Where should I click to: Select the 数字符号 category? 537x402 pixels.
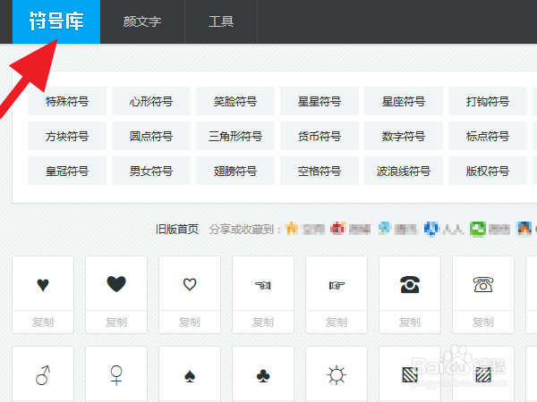coord(404,136)
